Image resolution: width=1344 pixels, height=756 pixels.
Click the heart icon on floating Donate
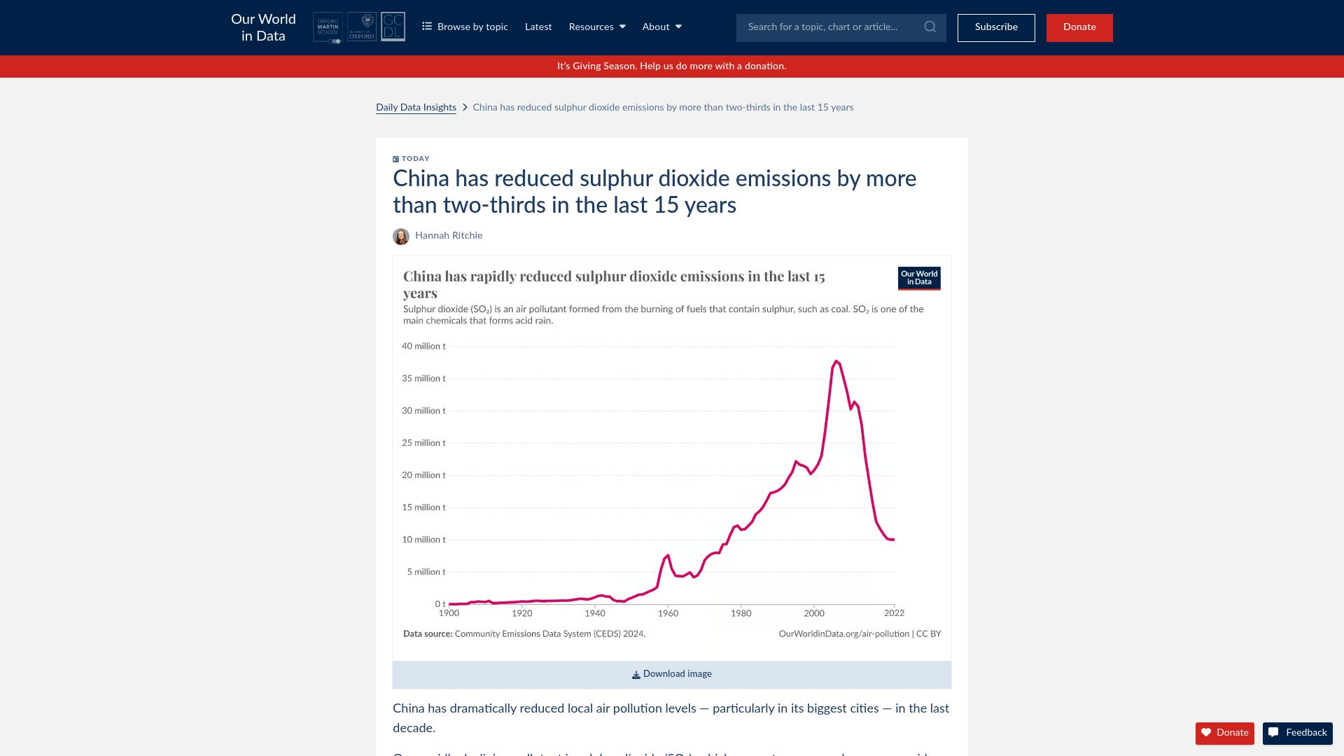[x=1206, y=733]
